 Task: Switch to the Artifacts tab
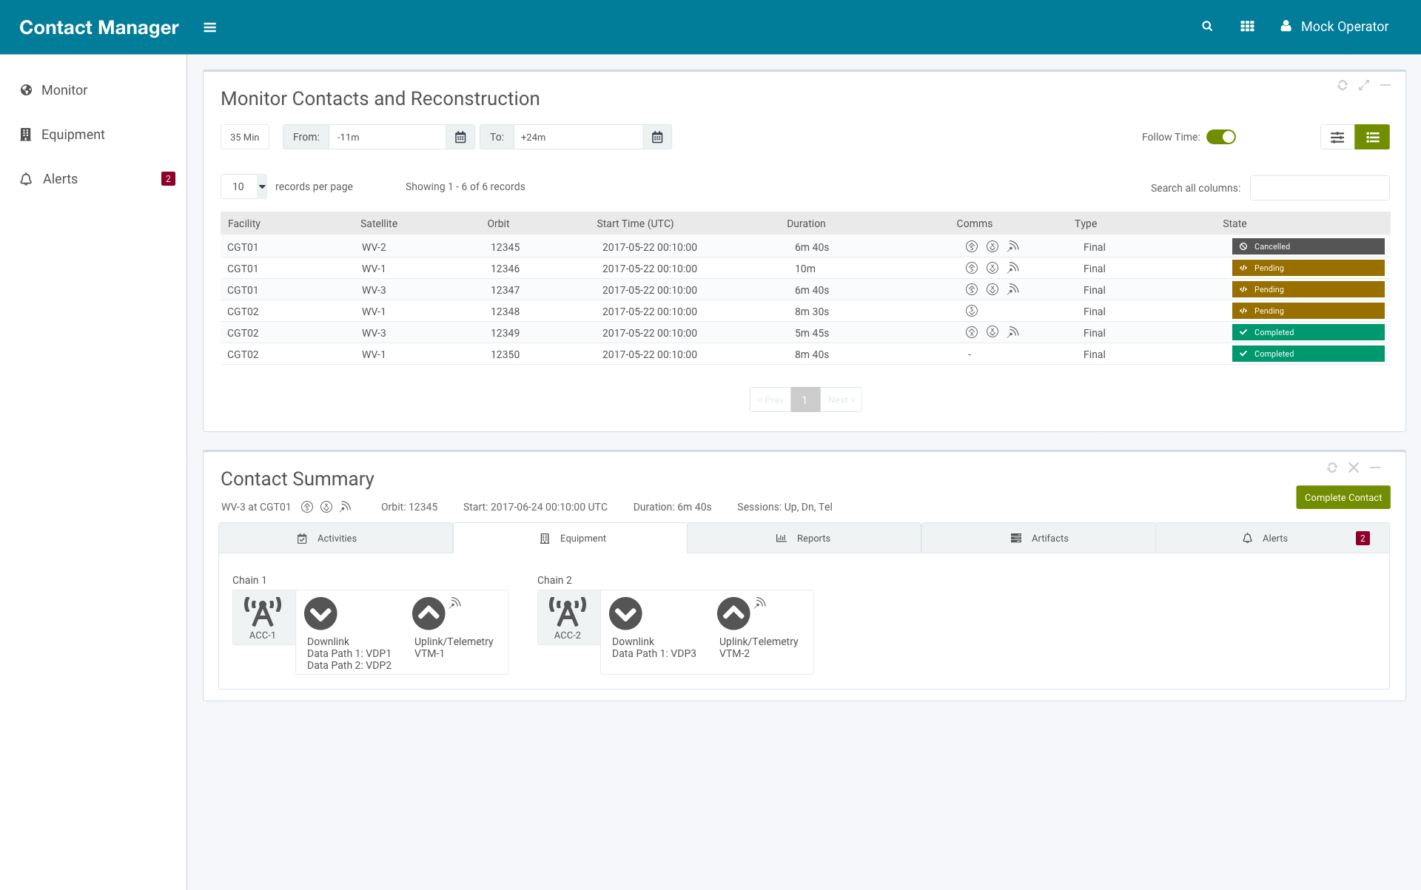click(x=1038, y=538)
